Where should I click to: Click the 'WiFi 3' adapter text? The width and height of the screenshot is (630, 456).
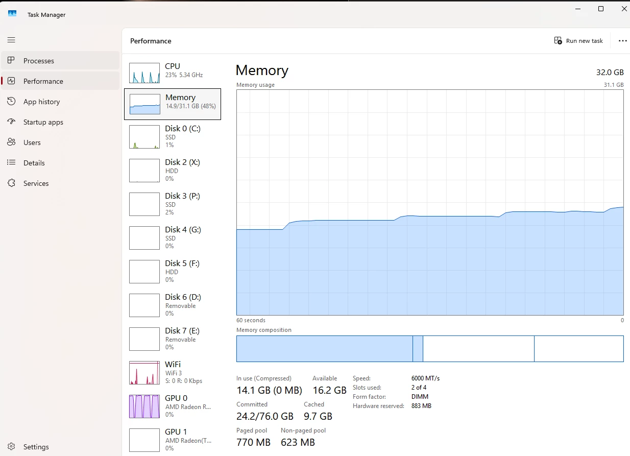[174, 373]
